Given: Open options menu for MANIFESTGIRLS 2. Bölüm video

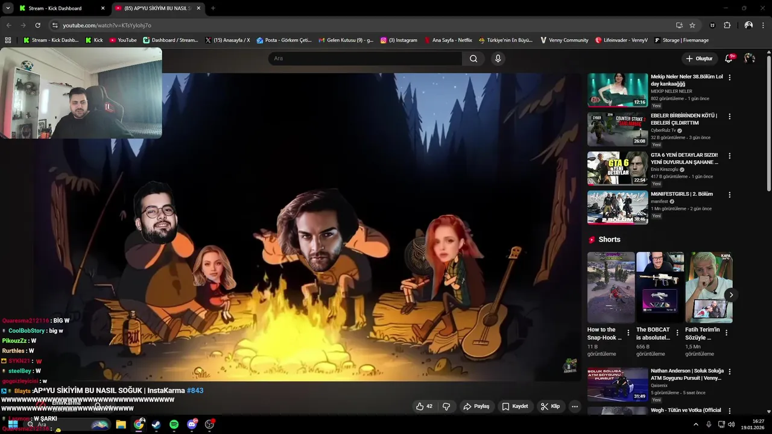Looking at the screenshot, I should click(x=730, y=195).
